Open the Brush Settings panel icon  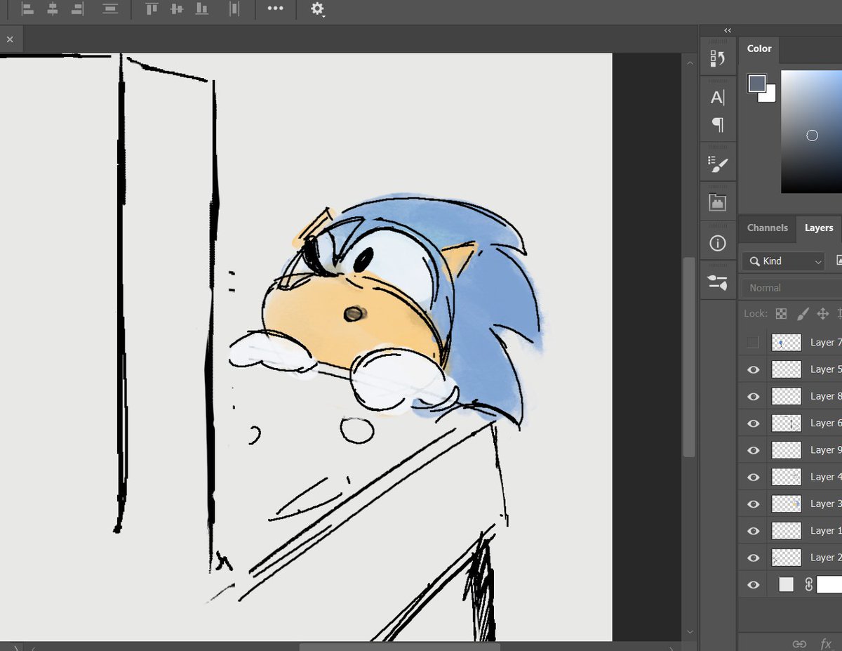click(x=717, y=164)
